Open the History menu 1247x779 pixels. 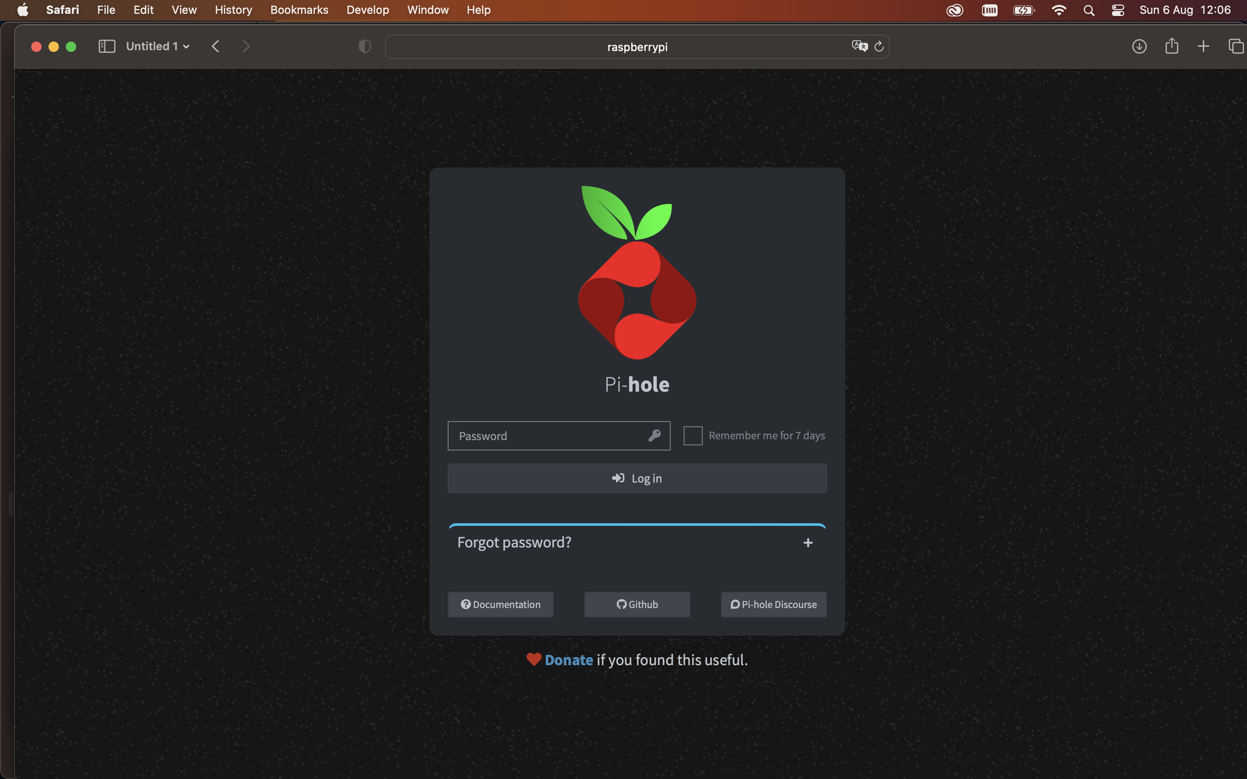(x=233, y=10)
